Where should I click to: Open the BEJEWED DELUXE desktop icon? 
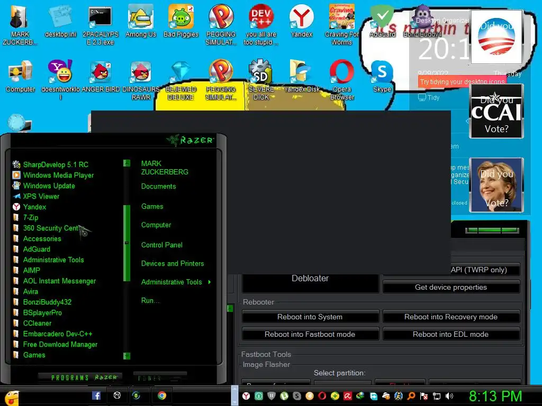(x=181, y=80)
